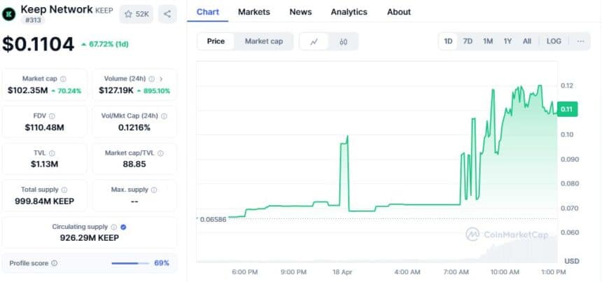Show Total supply info icon
The width and height of the screenshot is (602, 282).
pyautogui.click(x=64, y=190)
